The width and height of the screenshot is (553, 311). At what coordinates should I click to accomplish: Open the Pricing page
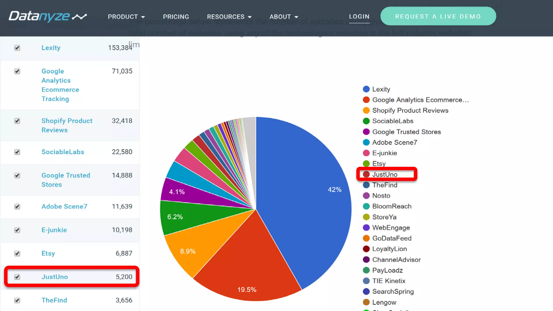pyautogui.click(x=176, y=17)
